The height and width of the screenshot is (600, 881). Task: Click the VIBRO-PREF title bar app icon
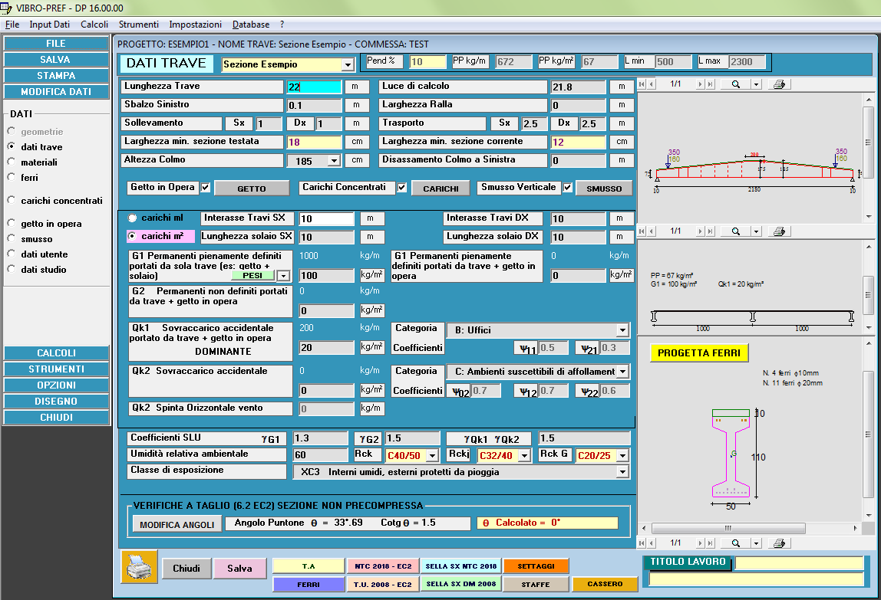tap(6, 8)
